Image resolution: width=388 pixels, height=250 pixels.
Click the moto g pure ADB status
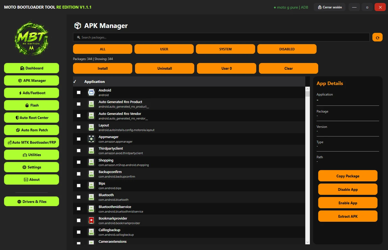click(291, 7)
